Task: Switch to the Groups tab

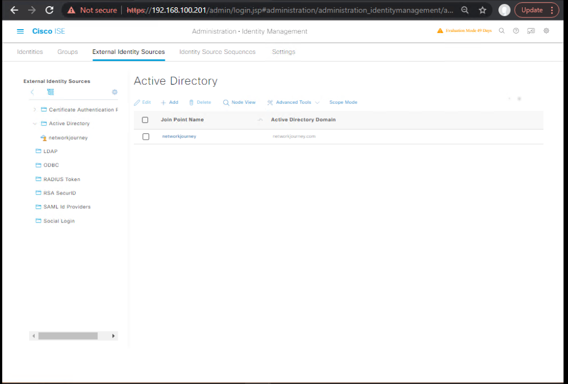Action: (68, 52)
